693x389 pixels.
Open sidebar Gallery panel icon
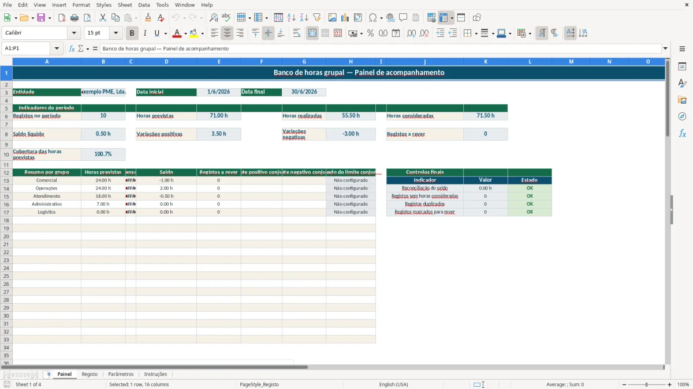[682, 100]
